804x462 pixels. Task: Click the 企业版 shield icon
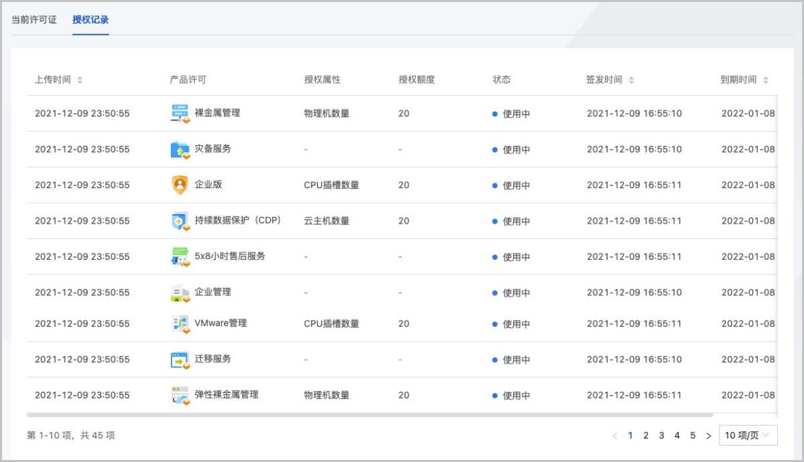pyautogui.click(x=179, y=185)
